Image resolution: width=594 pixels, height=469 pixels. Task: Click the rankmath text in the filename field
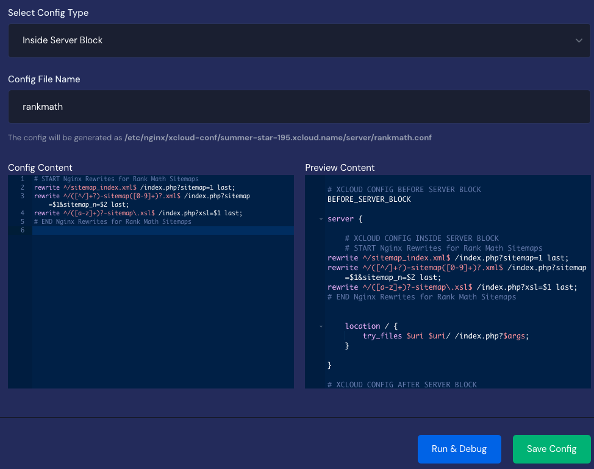pyautogui.click(x=43, y=106)
